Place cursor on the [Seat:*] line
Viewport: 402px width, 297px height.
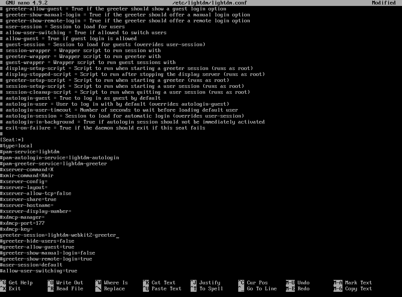12,140
